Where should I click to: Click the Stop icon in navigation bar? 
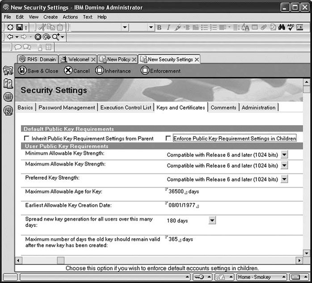38,37
